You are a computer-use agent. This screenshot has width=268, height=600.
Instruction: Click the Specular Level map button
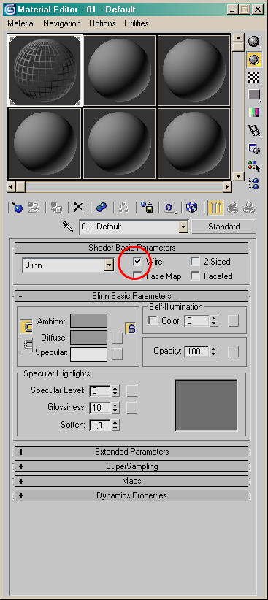(x=132, y=391)
